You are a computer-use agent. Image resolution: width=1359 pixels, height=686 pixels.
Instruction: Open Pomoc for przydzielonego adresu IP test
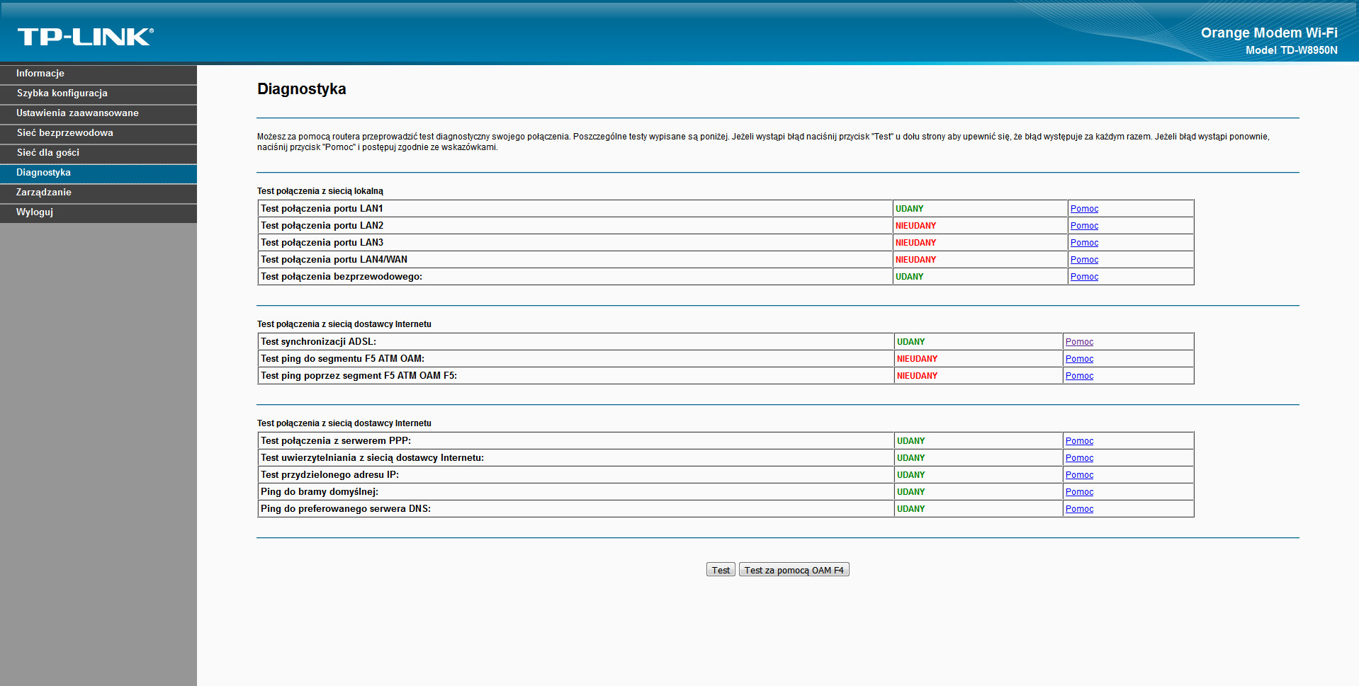[x=1079, y=475]
